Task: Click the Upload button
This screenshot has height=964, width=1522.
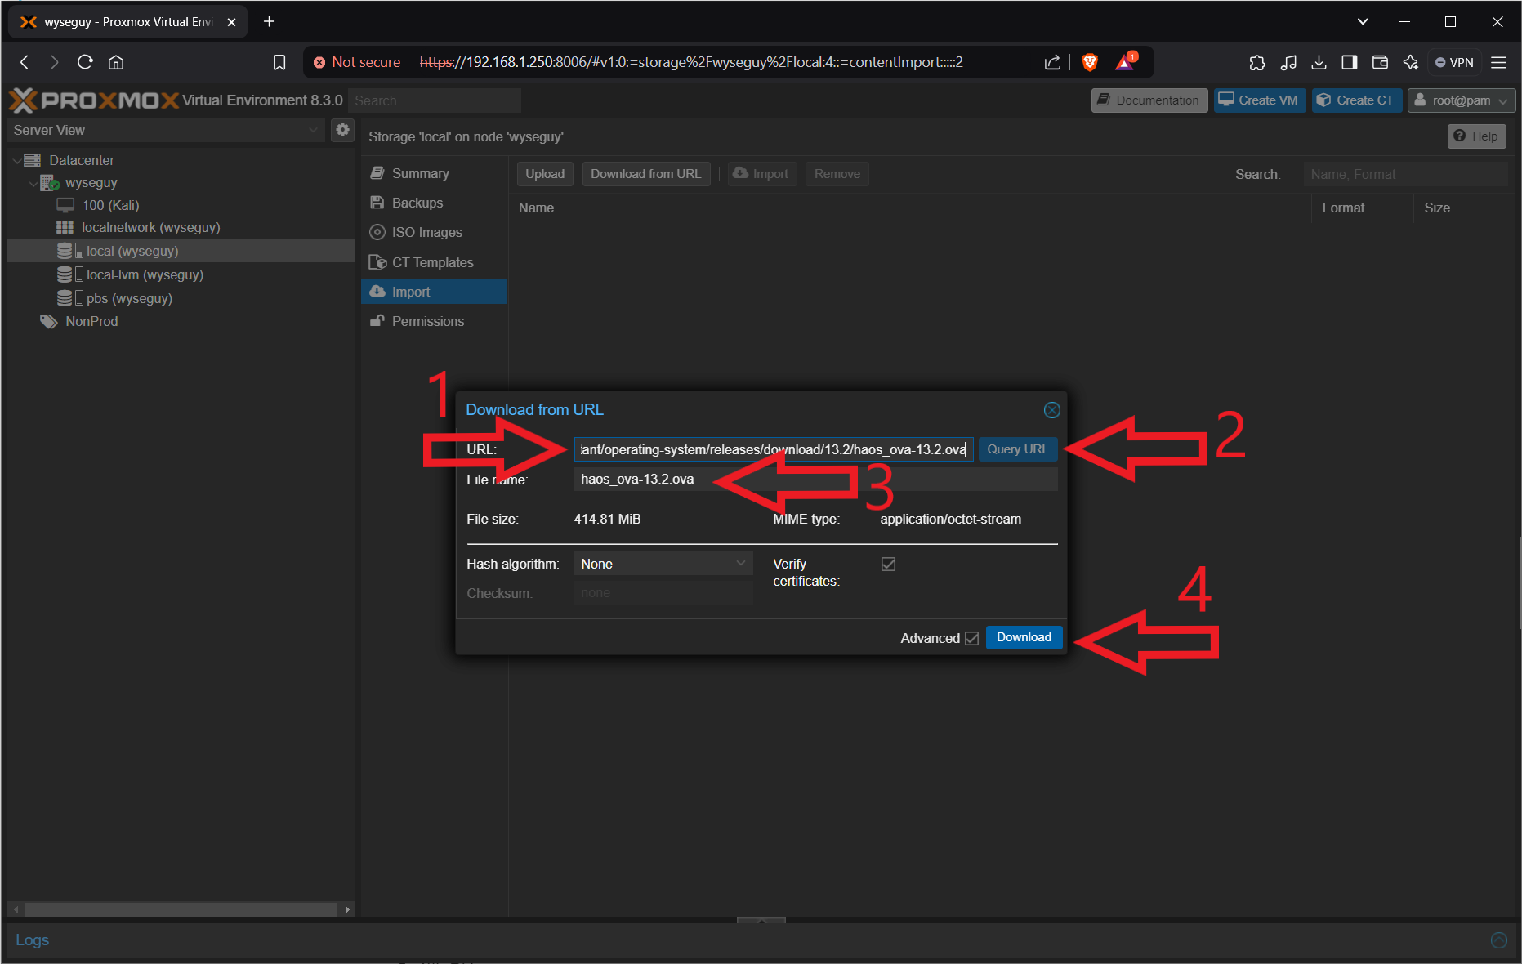Action: click(x=545, y=174)
